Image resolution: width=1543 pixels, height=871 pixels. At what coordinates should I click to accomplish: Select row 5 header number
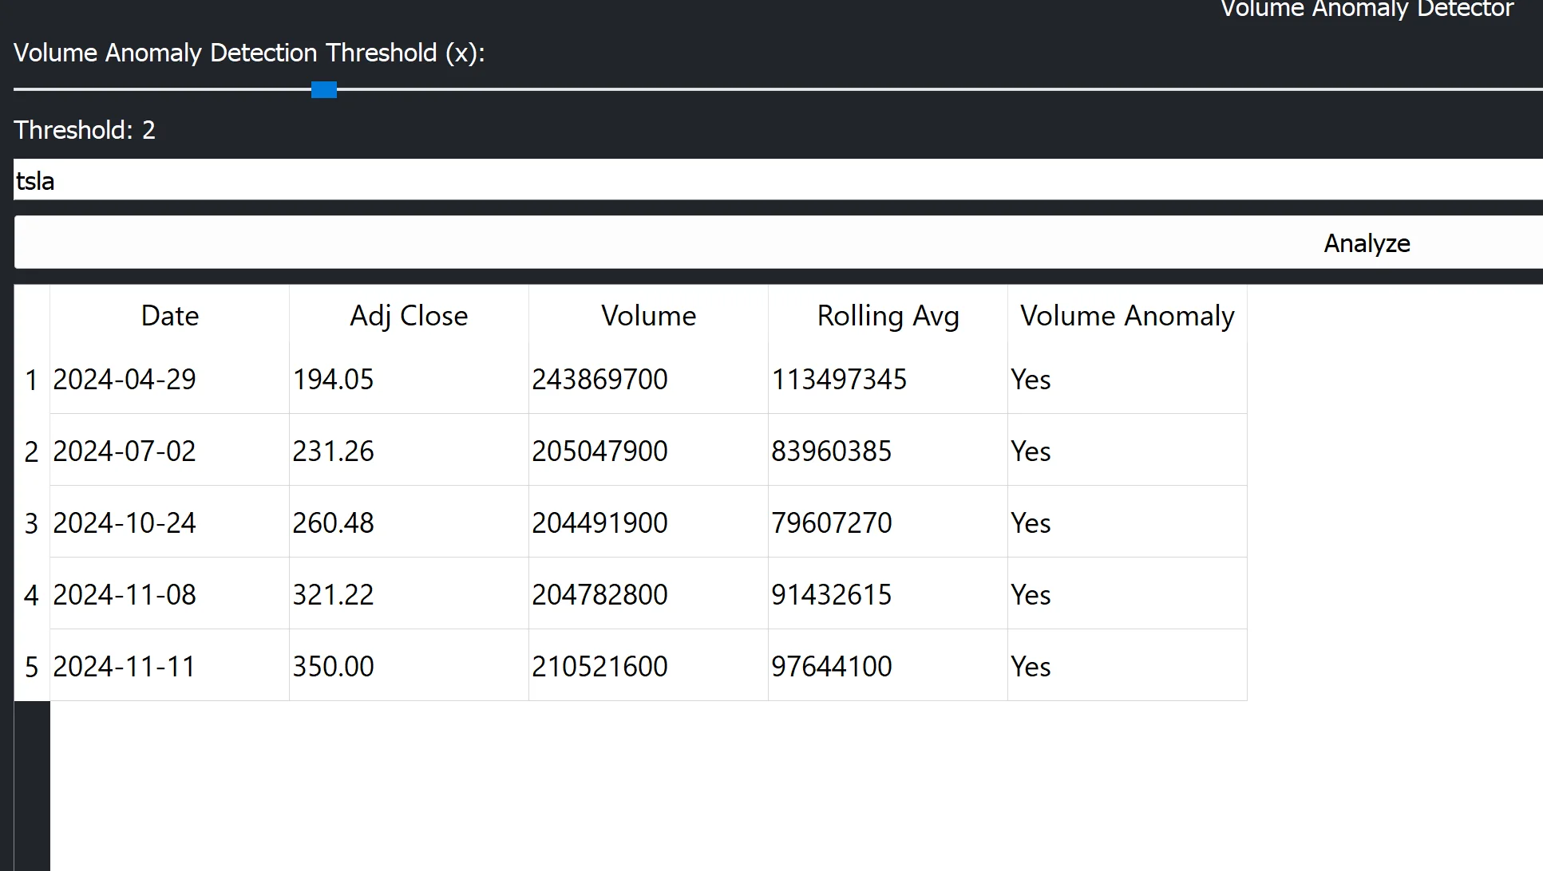pos(31,667)
